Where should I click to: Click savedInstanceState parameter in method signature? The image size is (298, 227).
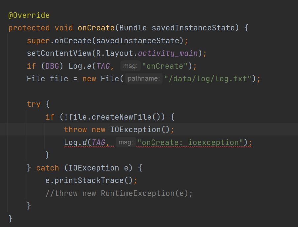193,28
